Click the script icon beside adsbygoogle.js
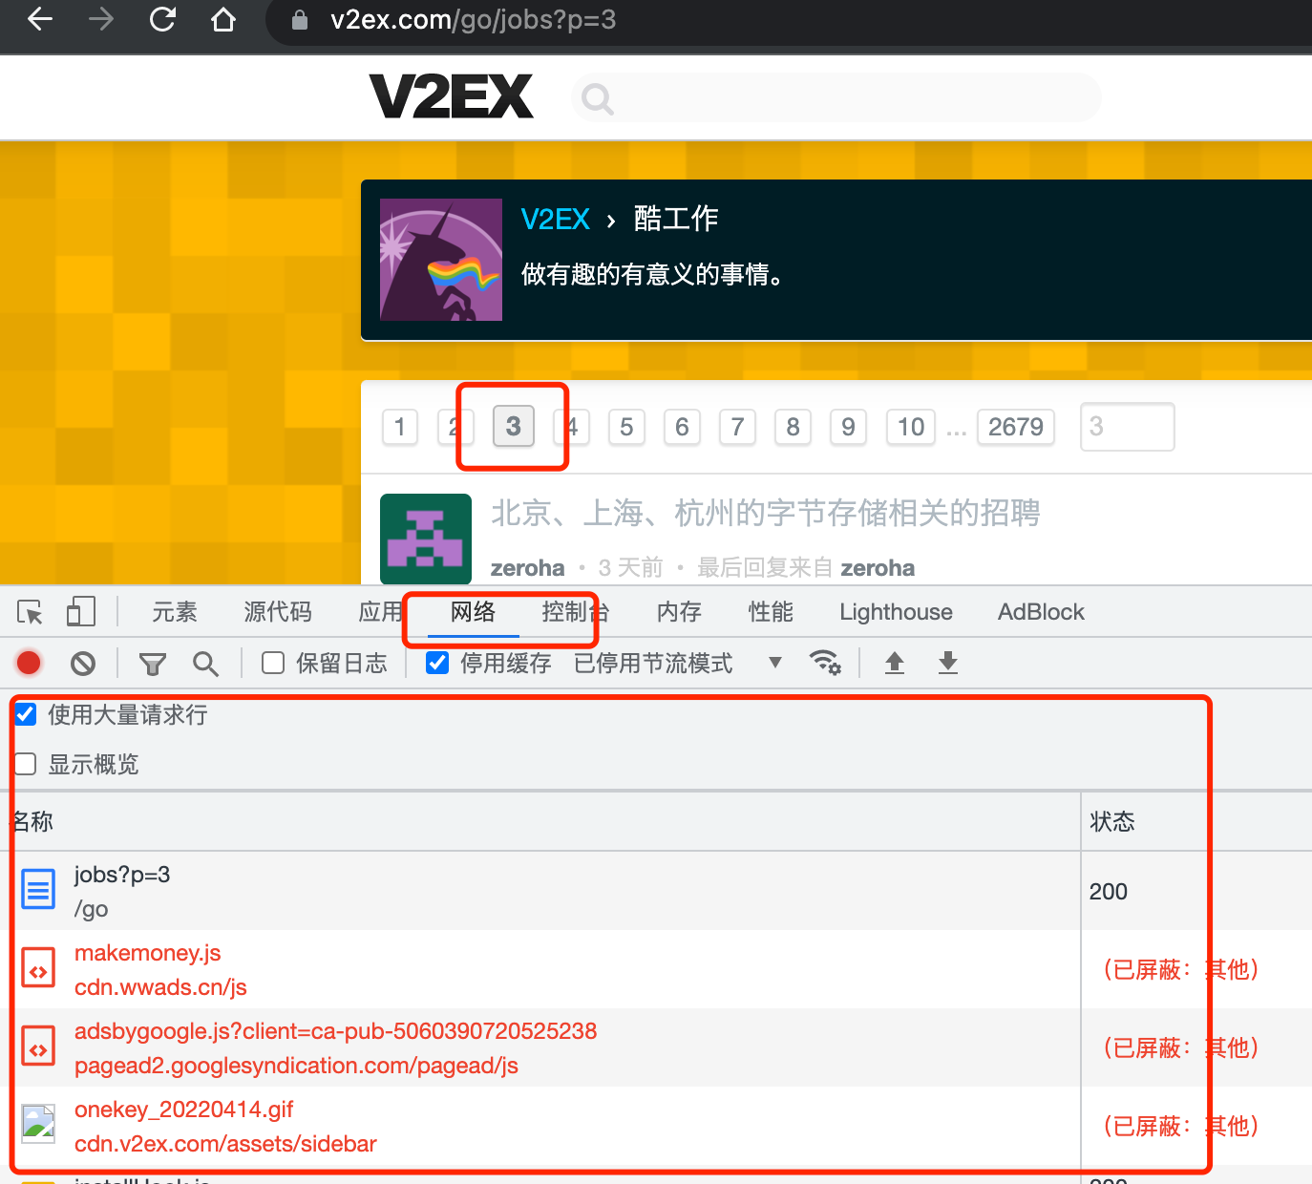The height and width of the screenshot is (1184, 1312). (x=38, y=1047)
